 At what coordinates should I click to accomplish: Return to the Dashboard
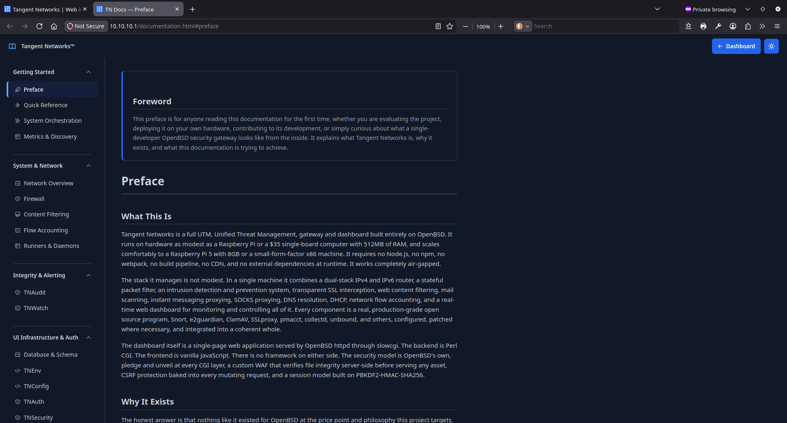click(x=736, y=46)
